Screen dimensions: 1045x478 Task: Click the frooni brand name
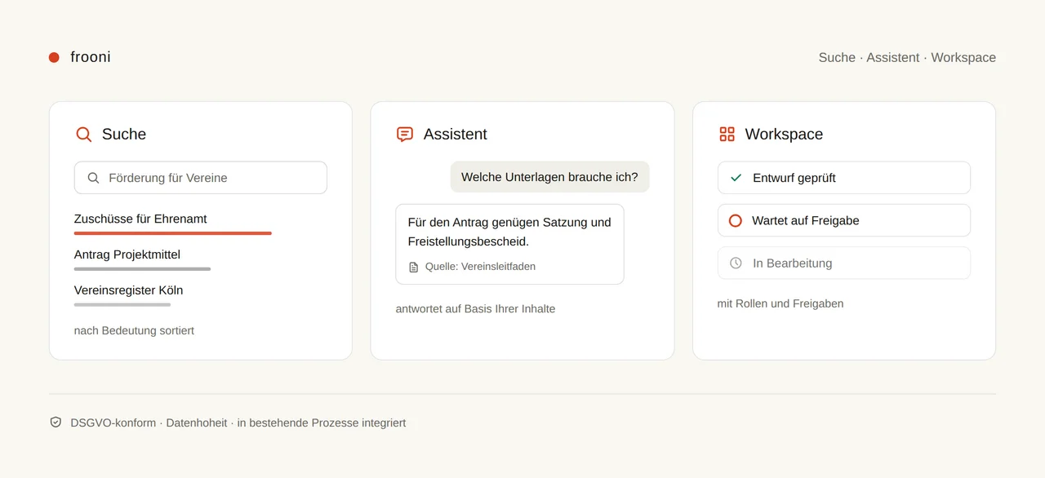(x=91, y=57)
